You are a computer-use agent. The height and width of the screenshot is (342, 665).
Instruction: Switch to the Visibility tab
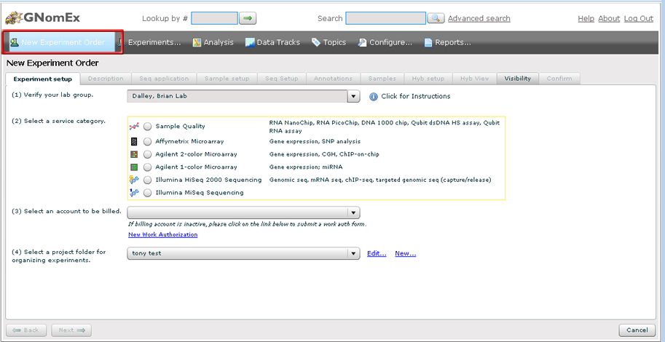pyautogui.click(x=517, y=79)
